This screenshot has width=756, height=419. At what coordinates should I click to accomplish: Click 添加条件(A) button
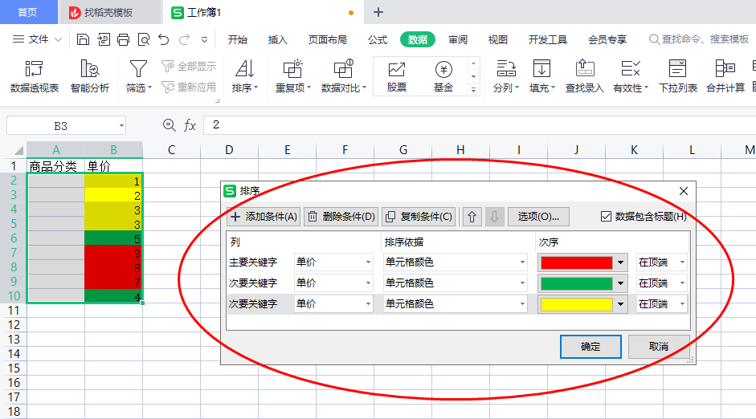264,217
